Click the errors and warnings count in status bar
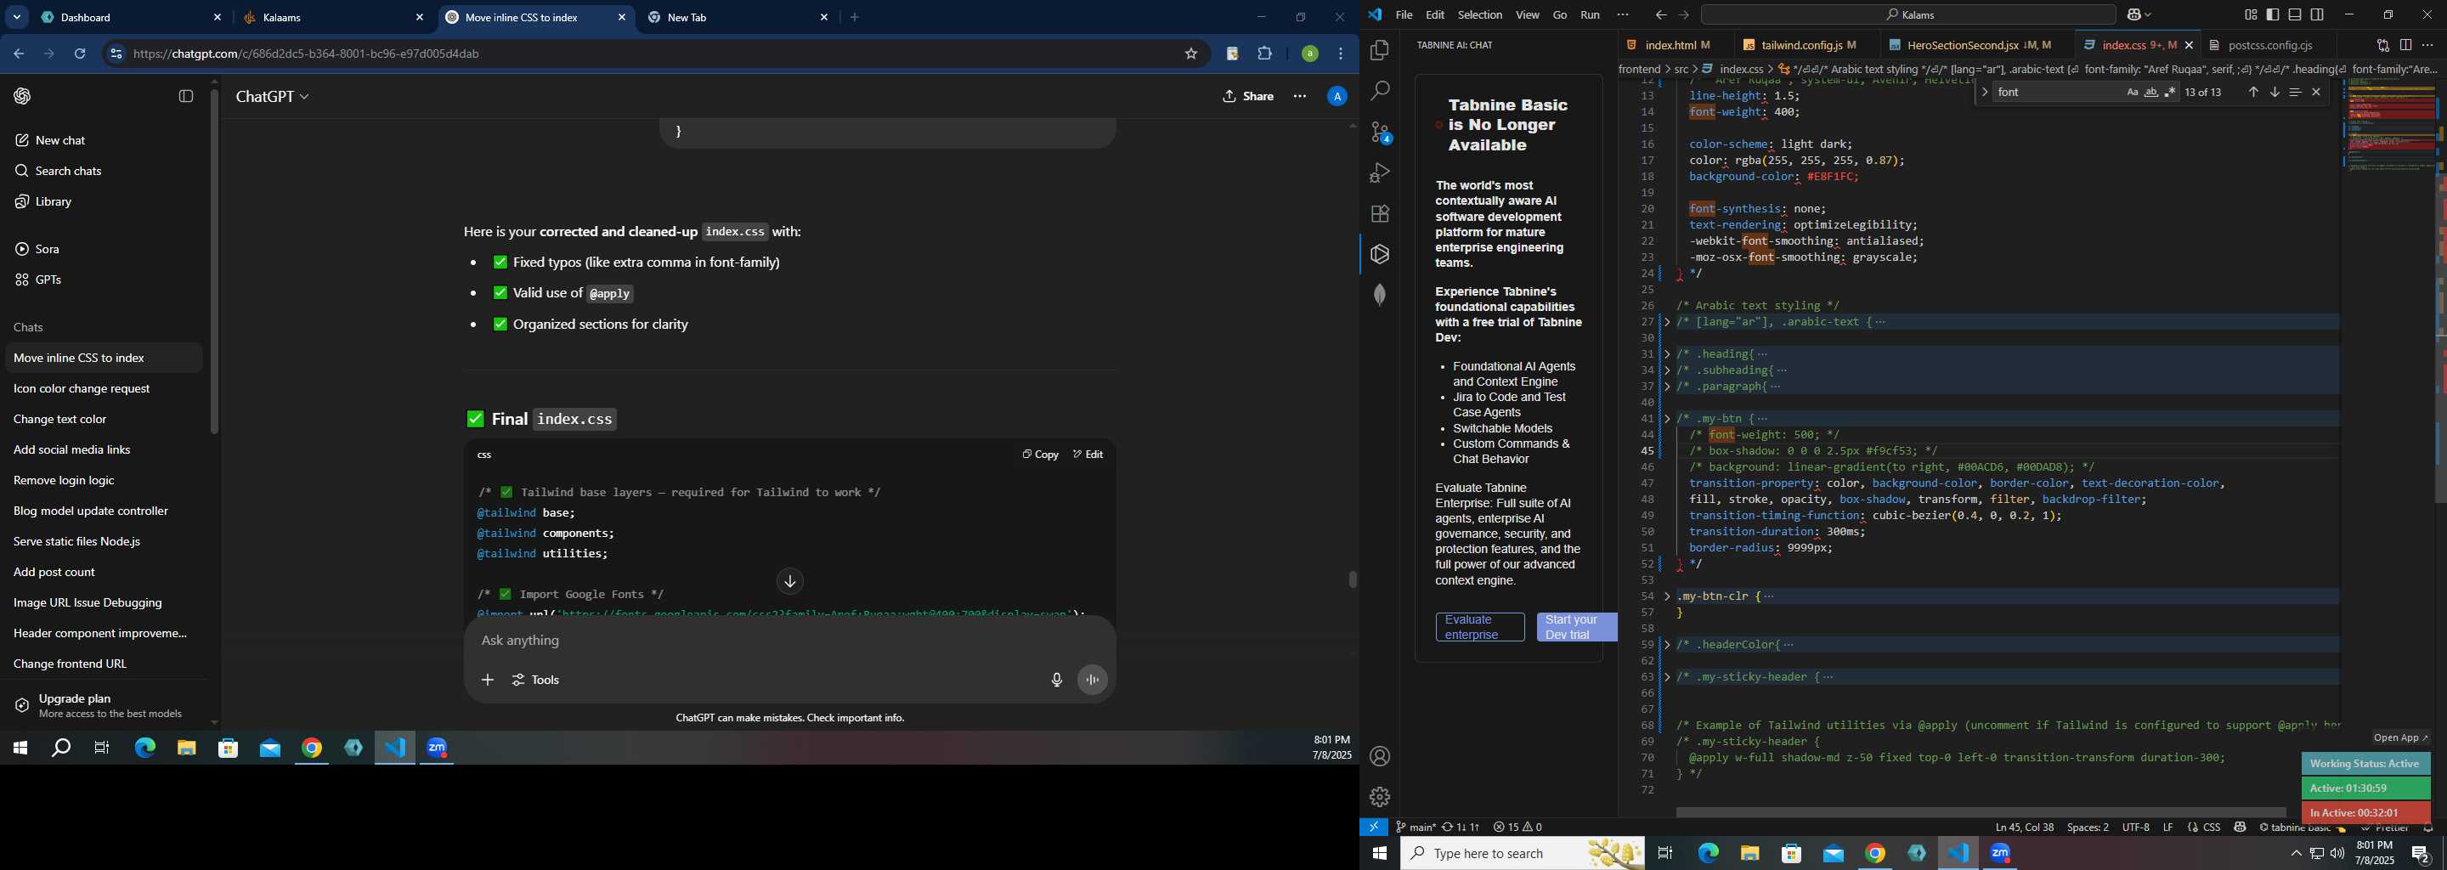The width and height of the screenshot is (2447, 870). coord(1517,828)
